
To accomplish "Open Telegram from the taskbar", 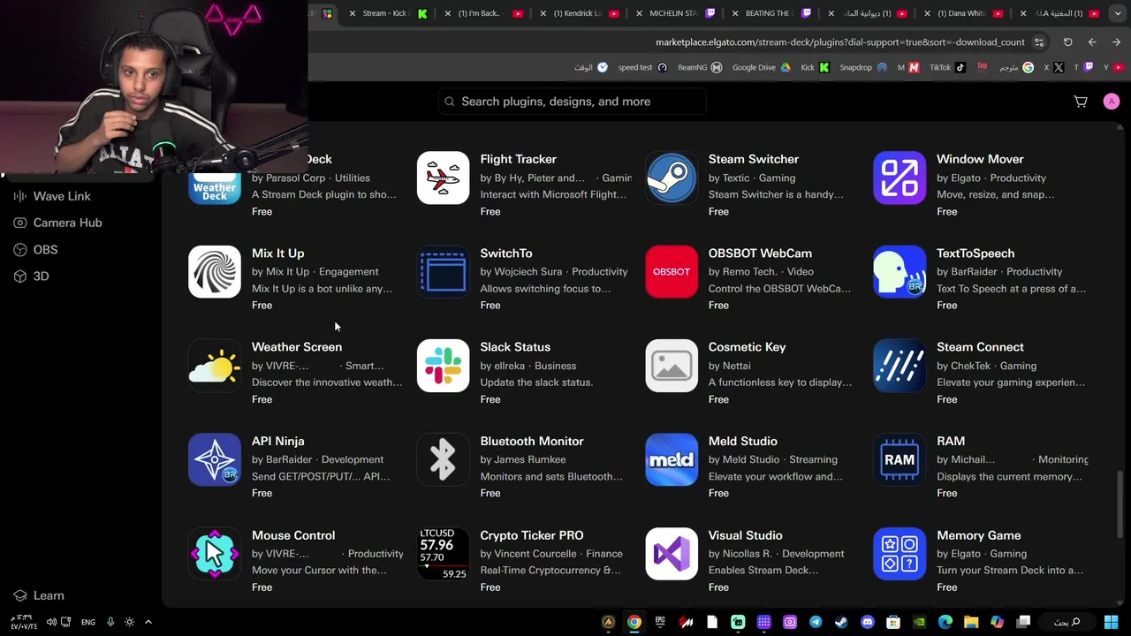I will click(x=816, y=622).
